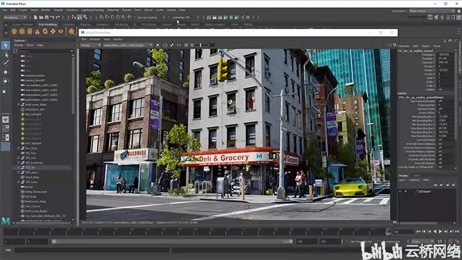Open the Workspace Maya Classic dropdown

432,11
